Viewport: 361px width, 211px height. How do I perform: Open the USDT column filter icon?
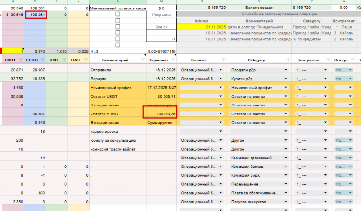21,60
